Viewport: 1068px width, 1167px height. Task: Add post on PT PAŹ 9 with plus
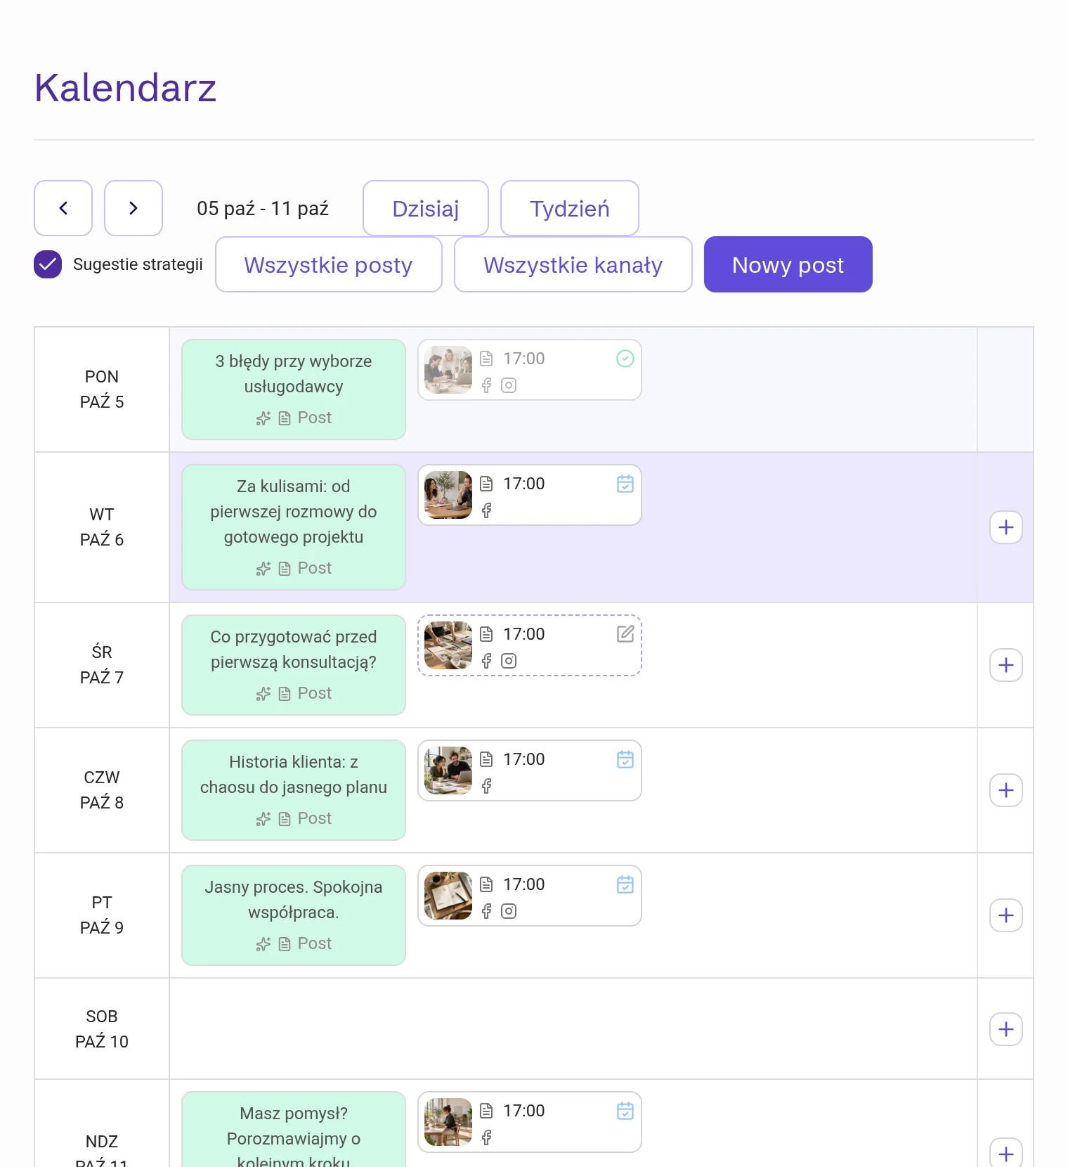pyautogui.click(x=1006, y=915)
